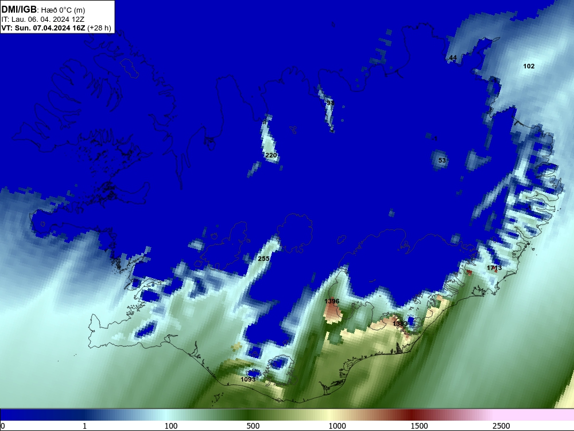Click the 1500 mark on the color scale
Screen dimensions: 574x431
tap(419, 426)
